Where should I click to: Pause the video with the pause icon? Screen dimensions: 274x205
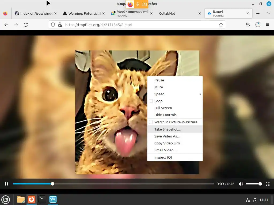6,184
